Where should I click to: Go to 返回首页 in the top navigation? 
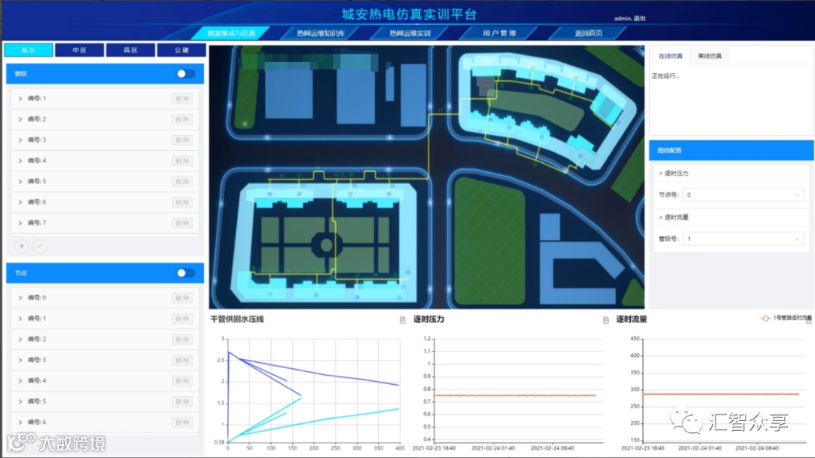click(x=589, y=33)
